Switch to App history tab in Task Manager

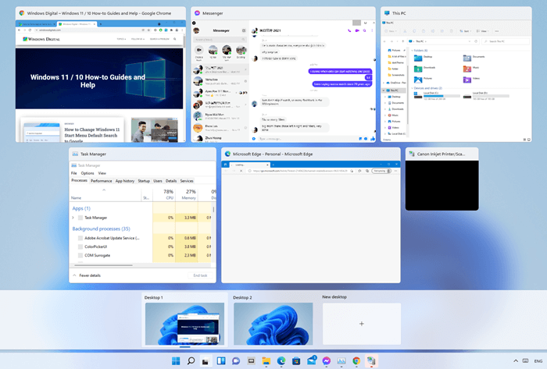[125, 181]
